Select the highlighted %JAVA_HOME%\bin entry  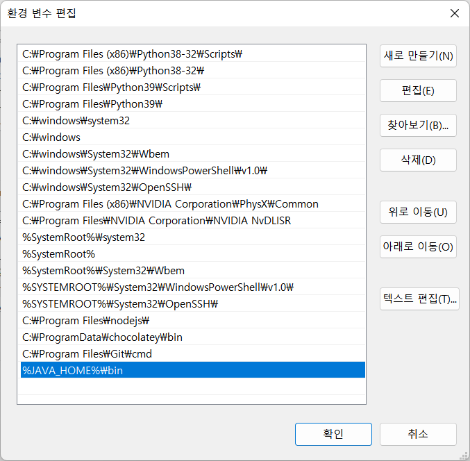[193, 370]
